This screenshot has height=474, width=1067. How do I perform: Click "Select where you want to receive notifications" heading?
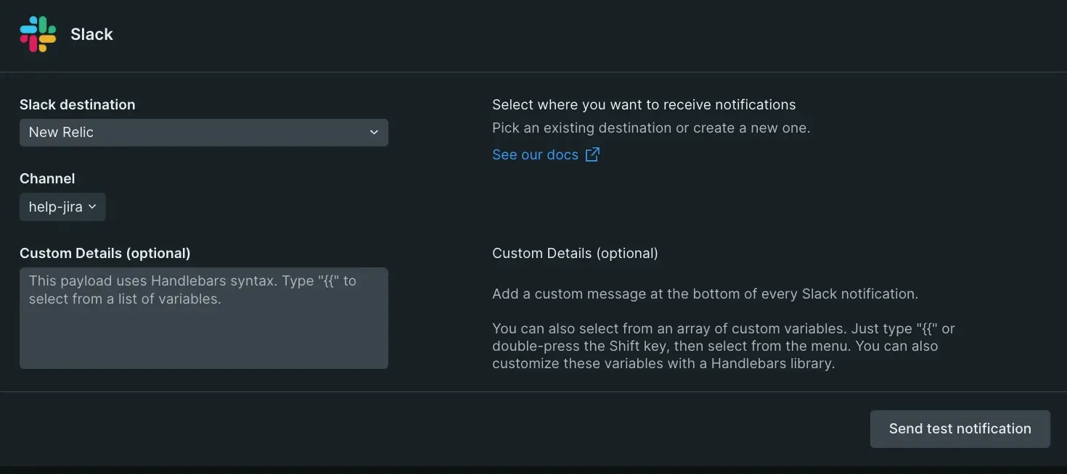[x=644, y=104]
